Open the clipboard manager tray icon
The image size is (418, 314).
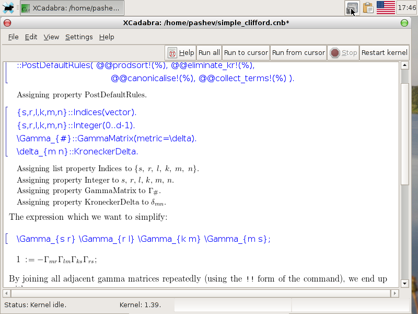368,8
